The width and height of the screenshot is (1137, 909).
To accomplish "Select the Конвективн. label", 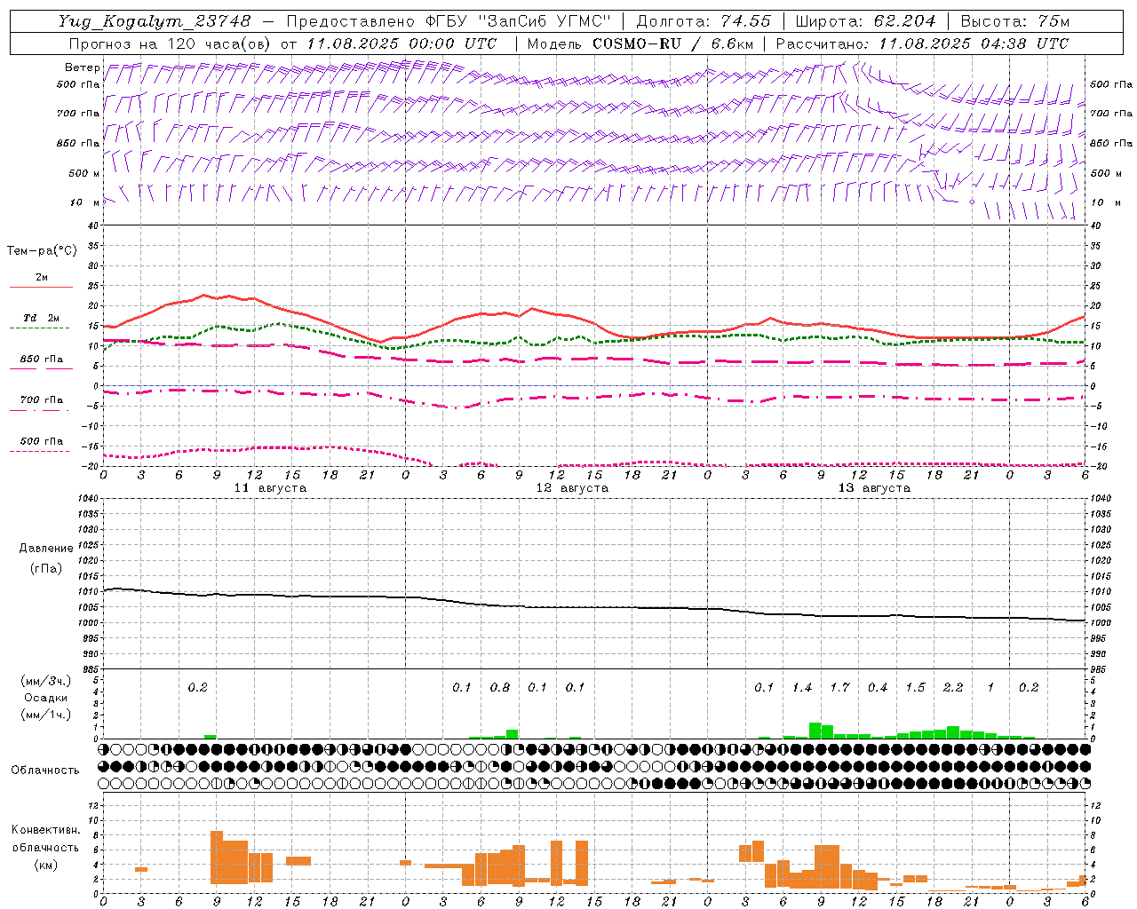I will [x=45, y=830].
